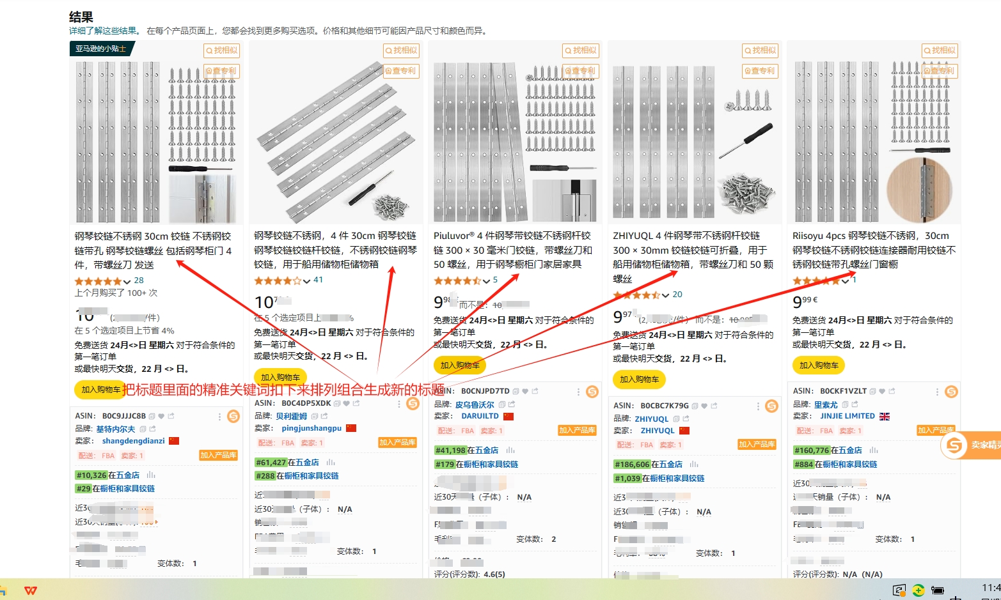This screenshot has height=600, width=1001.
Task: Open the orange Seller Sprite logo for B0CBC7K79G
Action: tap(772, 406)
